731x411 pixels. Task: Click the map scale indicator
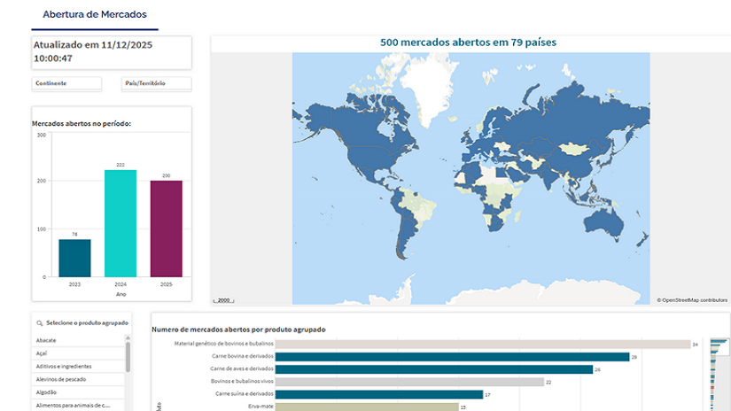[222, 300]
